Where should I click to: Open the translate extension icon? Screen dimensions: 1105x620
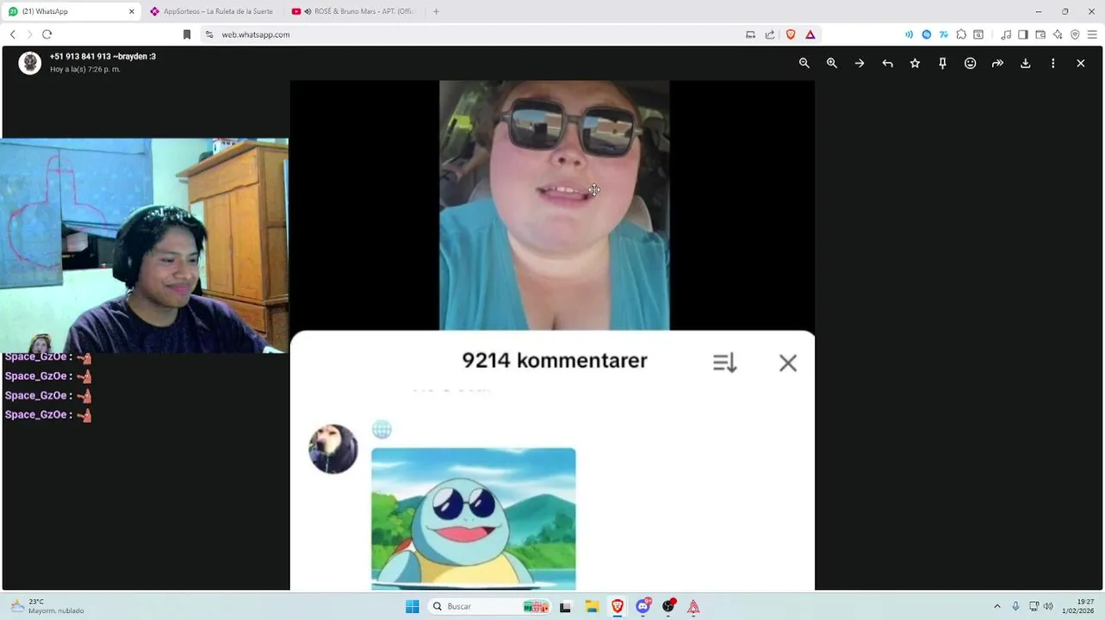[944, 34]
